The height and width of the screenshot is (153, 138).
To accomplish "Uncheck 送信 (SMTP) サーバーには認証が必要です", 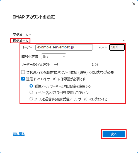I will [x=23, y=79].
